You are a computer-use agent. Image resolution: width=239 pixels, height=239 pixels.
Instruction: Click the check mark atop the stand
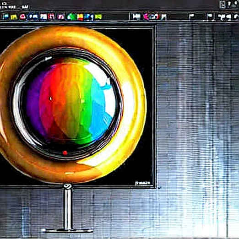(x=67, y=186)
